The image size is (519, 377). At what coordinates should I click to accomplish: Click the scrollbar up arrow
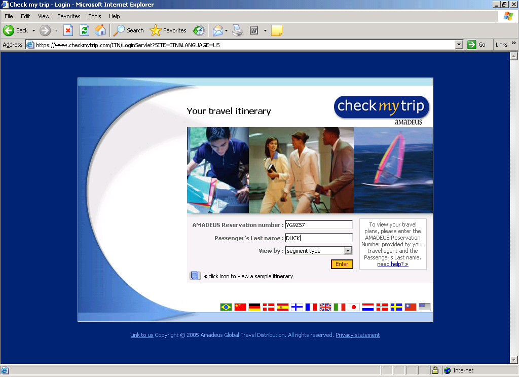coord(514,56)
